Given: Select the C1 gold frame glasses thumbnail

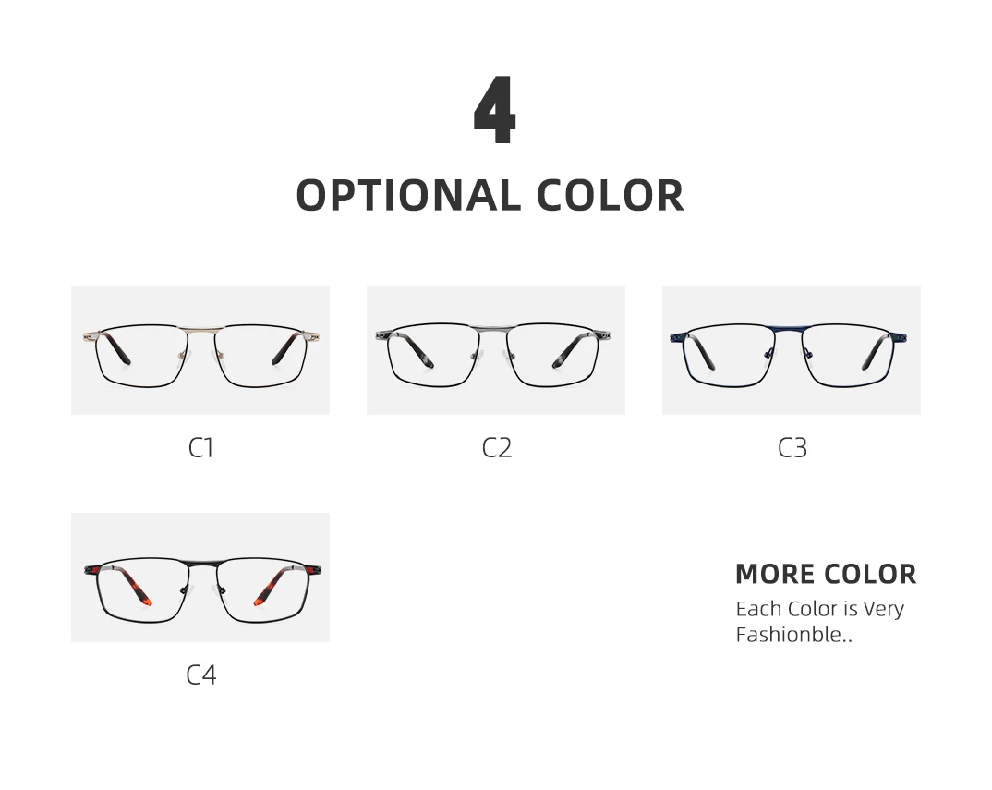Looking at the screenshot, I should point(200,349).
